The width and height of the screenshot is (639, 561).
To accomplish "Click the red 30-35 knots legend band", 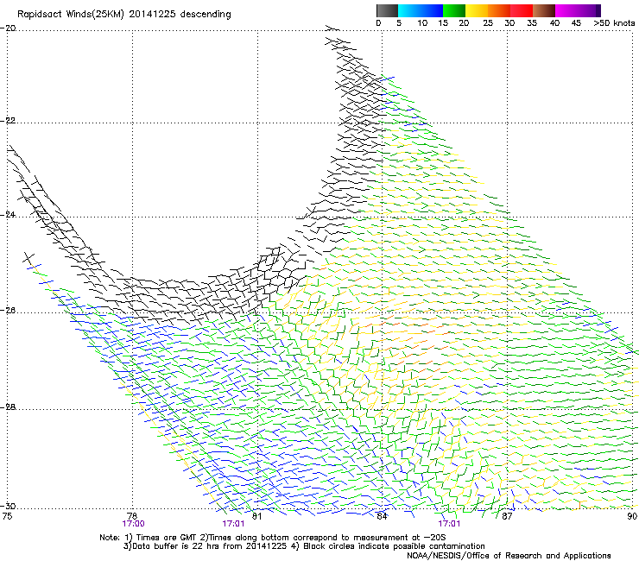I will point(522,10).
